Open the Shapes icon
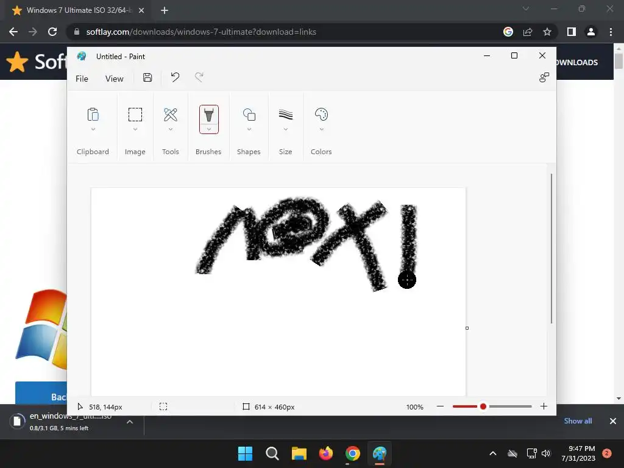 pyautogui.click(x=249, y=115)
